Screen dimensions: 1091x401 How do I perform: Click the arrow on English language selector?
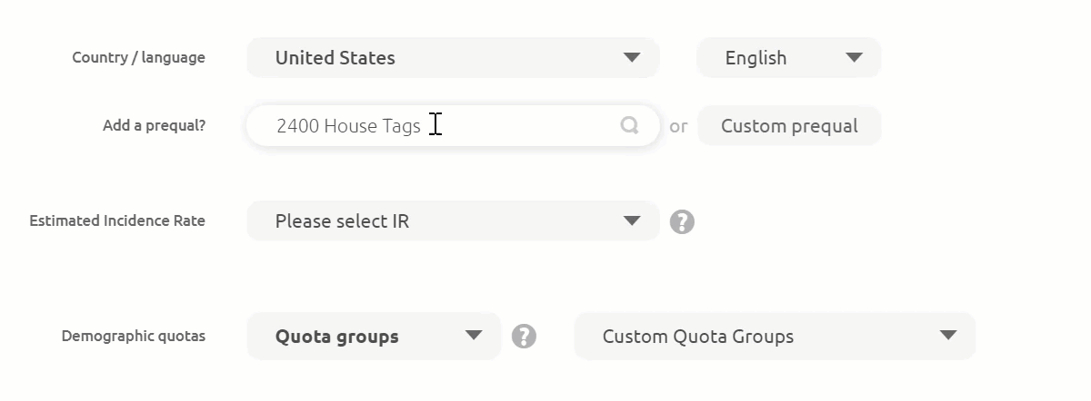coord(854,57)
